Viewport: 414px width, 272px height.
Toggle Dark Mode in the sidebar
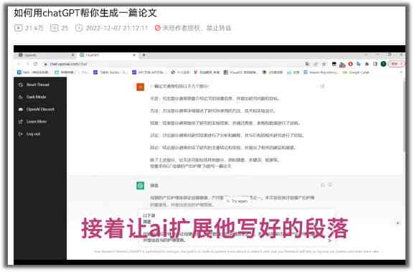pyautogui.click(x=32, y=97)
